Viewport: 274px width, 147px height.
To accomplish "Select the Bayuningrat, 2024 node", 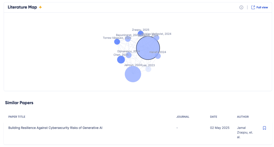I will coord(128,39).
